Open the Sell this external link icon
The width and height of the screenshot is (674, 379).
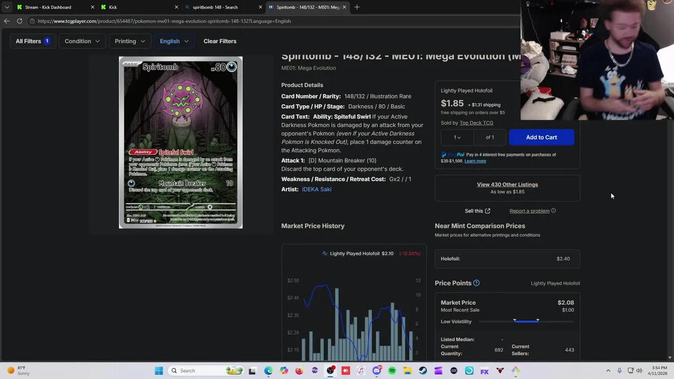pyautogui.click(x=488, y=211)
